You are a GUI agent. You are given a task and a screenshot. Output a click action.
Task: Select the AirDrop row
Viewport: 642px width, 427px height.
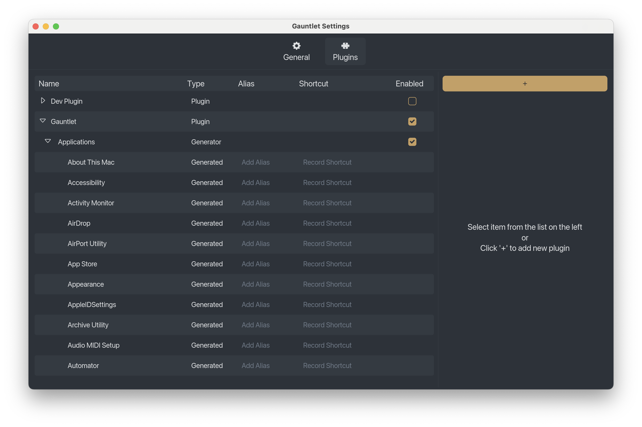pos(79,223)
